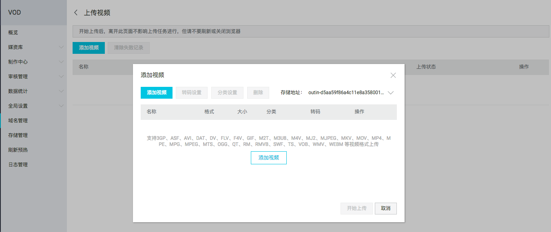Expand the 数据统计 sidebar section

[x=61, y=91]
